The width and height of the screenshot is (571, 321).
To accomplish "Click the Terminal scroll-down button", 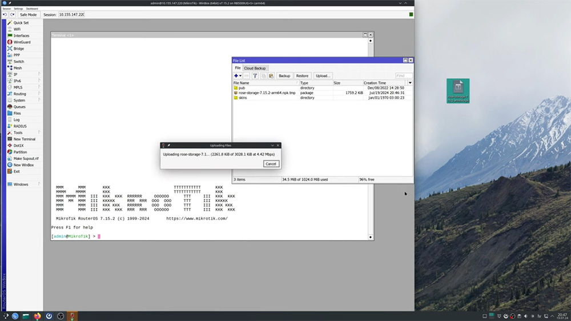I will point(371,237).
